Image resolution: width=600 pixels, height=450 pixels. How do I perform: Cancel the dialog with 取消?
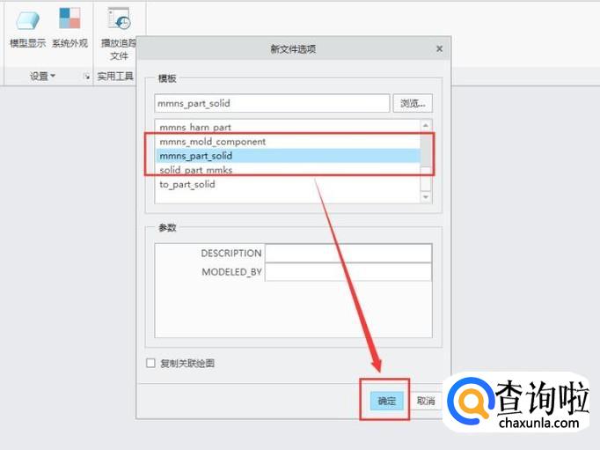point(426,401)
